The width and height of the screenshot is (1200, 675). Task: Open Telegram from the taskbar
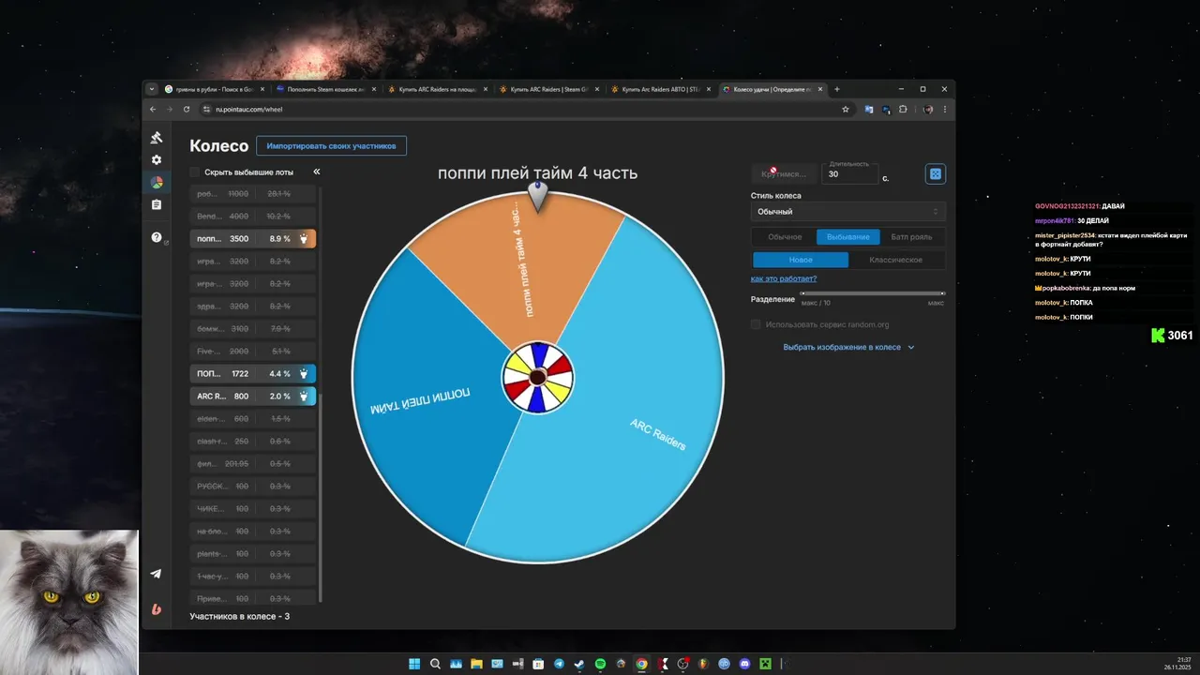pyautogui.click(x=559, y=664)
